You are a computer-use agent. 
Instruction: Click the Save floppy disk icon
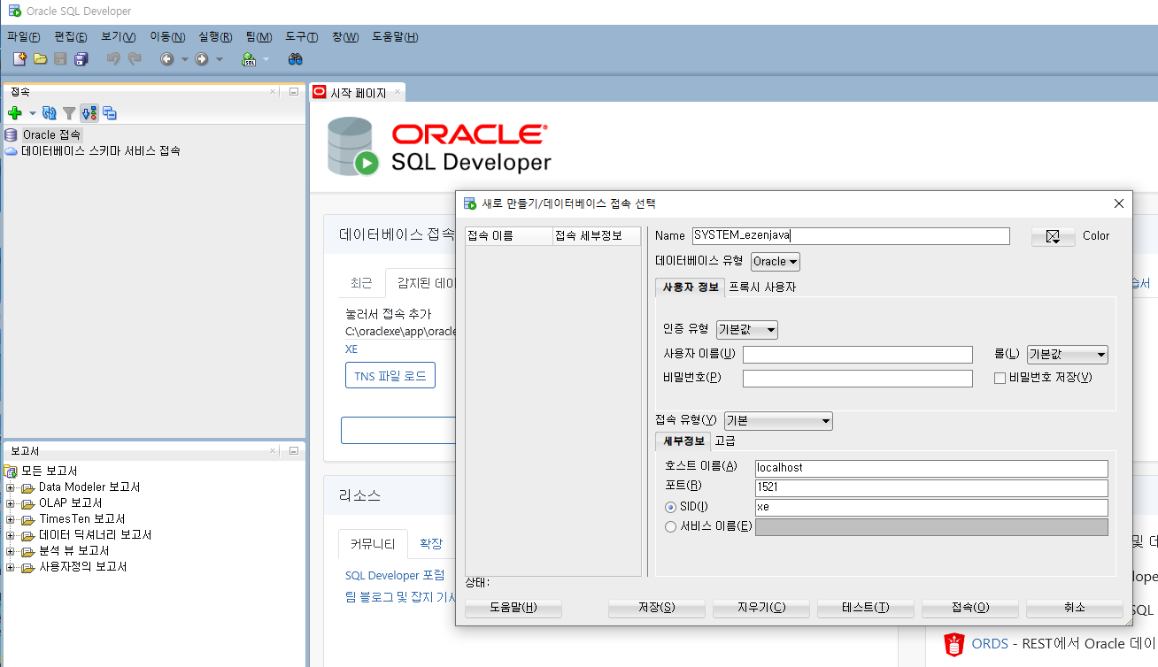click(60, 58)
